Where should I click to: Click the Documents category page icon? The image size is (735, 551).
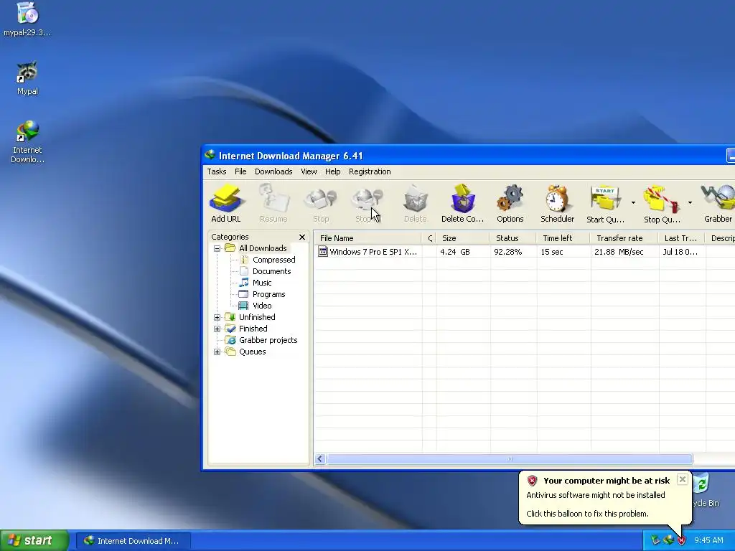[244, 270]
